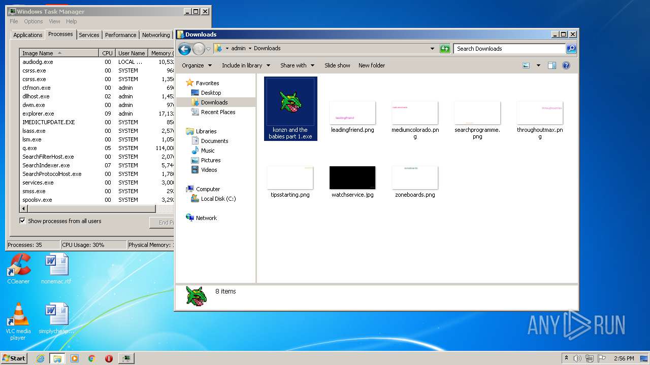The width and height of the screenshot is (650, 365).
Task: Select throughoutmax.png file
Action: pos(540,120)
